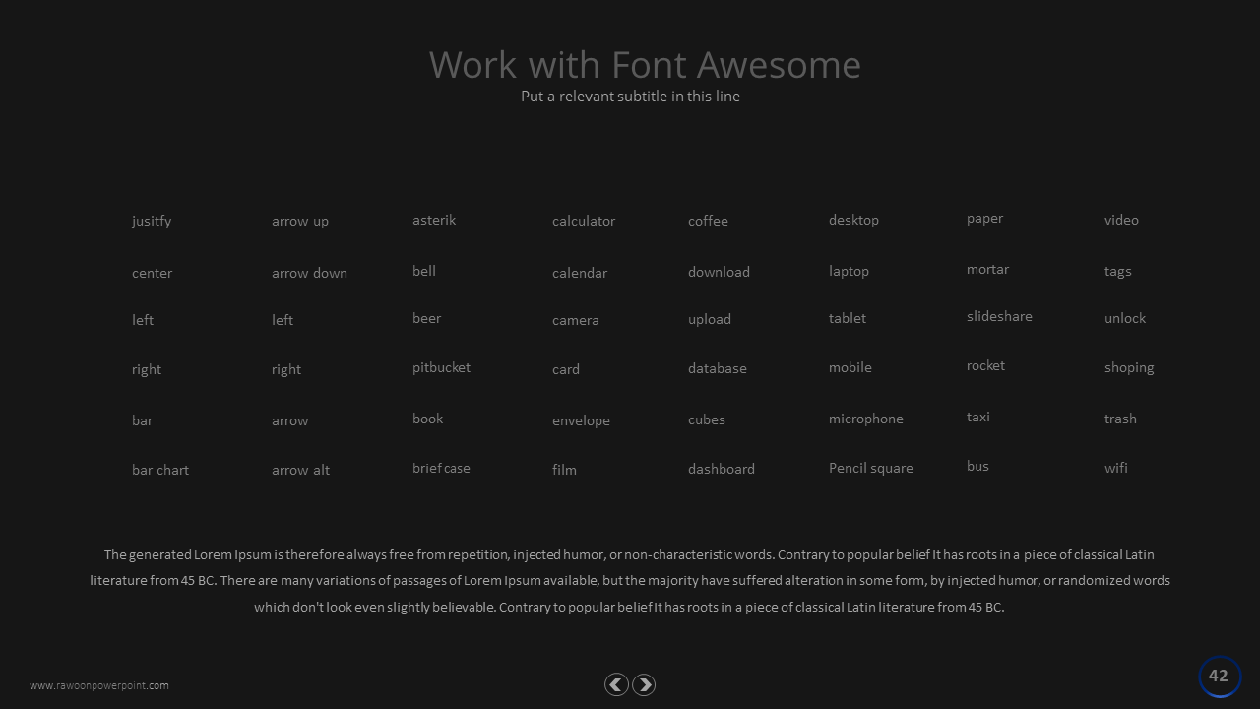Advance with the next slide arrow
Image resolution: width=1260 pixels, height=709 pixels.
tap(644, 684)
